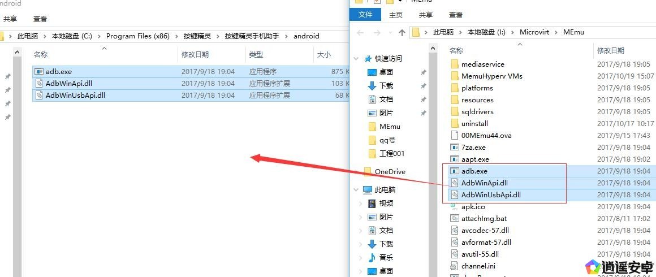Switch to the 查看 tab in MEmu window
The image size is (656, 277).
point(455,15)
